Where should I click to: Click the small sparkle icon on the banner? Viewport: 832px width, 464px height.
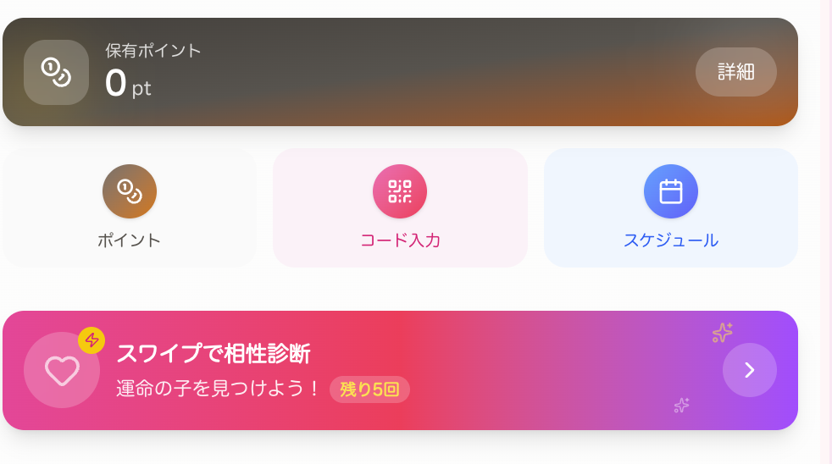(x=681, y=406)
